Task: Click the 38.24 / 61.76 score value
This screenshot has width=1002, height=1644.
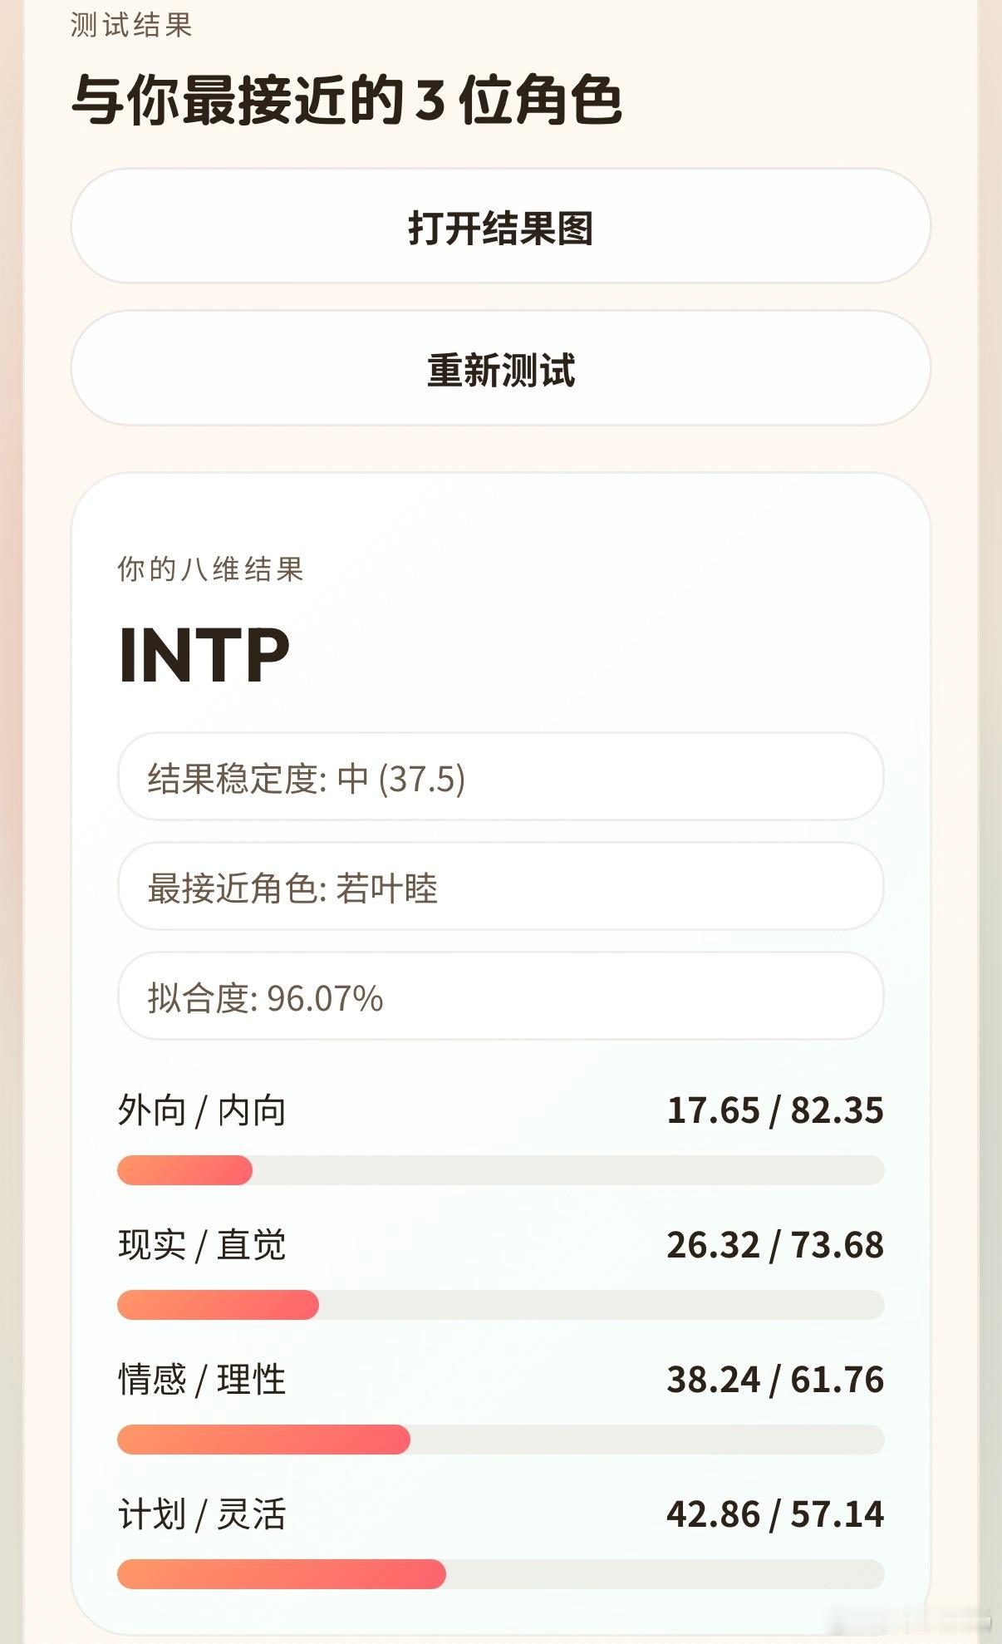Action: coord(775,1380)
